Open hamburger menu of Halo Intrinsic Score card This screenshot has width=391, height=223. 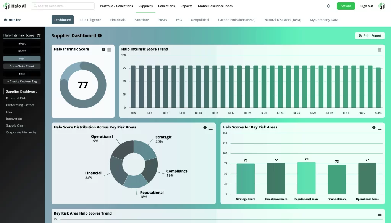click(109, 50)
